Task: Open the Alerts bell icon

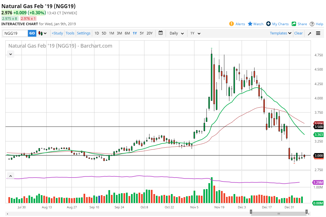Action: [x=231, y=24]
